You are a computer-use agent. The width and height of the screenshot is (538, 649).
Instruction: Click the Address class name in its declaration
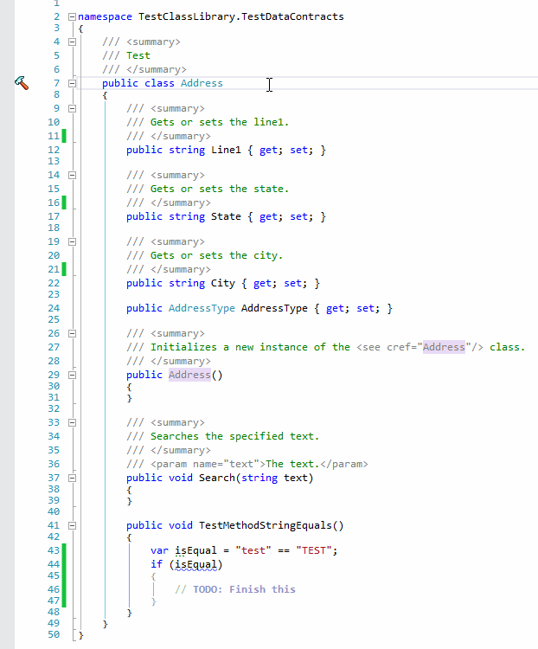[202, 83]
